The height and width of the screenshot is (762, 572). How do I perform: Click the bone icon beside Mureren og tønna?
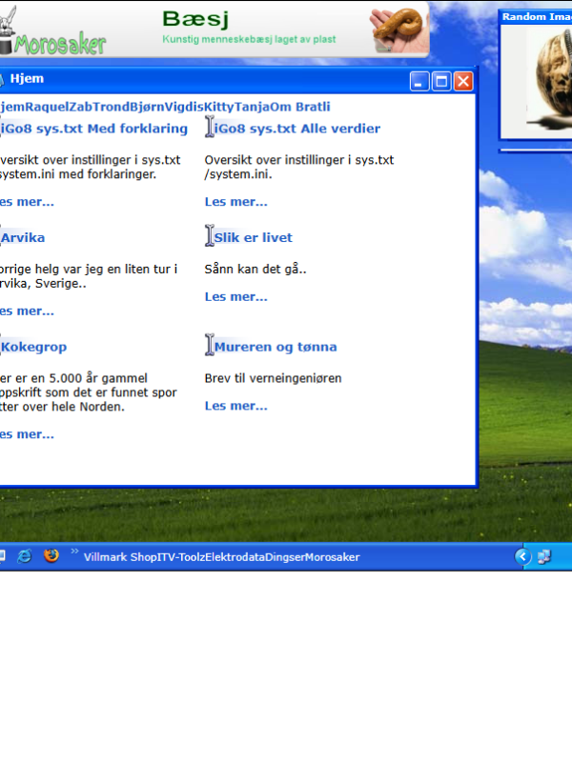(x=210, y=345)
